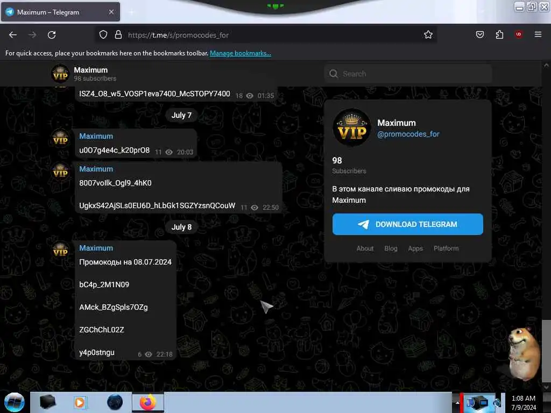This screenshot has width=551, height=413.
Task: Click the Download Telegram button
Action: 408,224
